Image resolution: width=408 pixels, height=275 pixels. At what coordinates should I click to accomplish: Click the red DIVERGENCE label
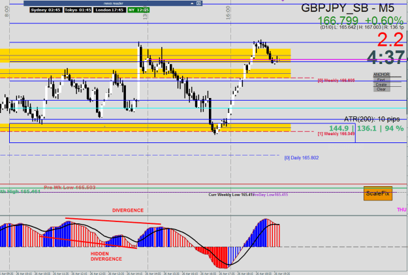[128, 210]
